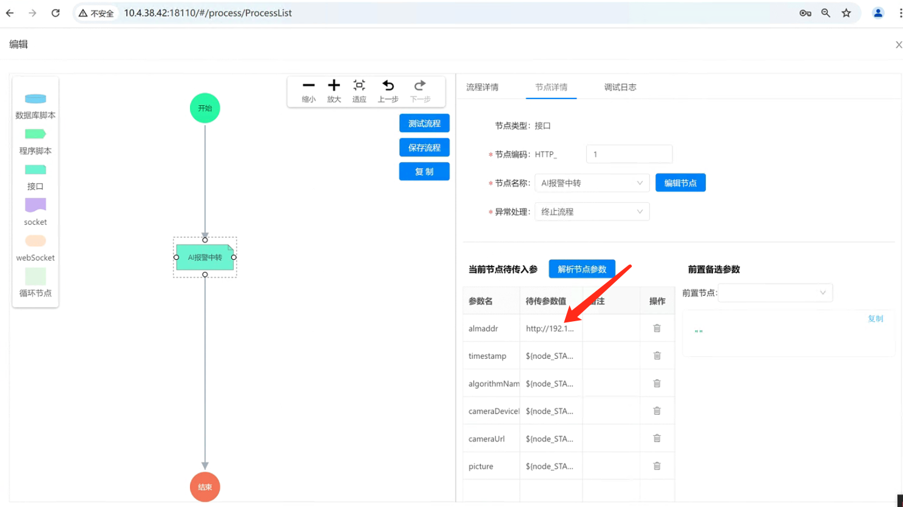Select the 程序脚本 node icon
Viewport: 903px width, 507px height.
pos(35,134)
